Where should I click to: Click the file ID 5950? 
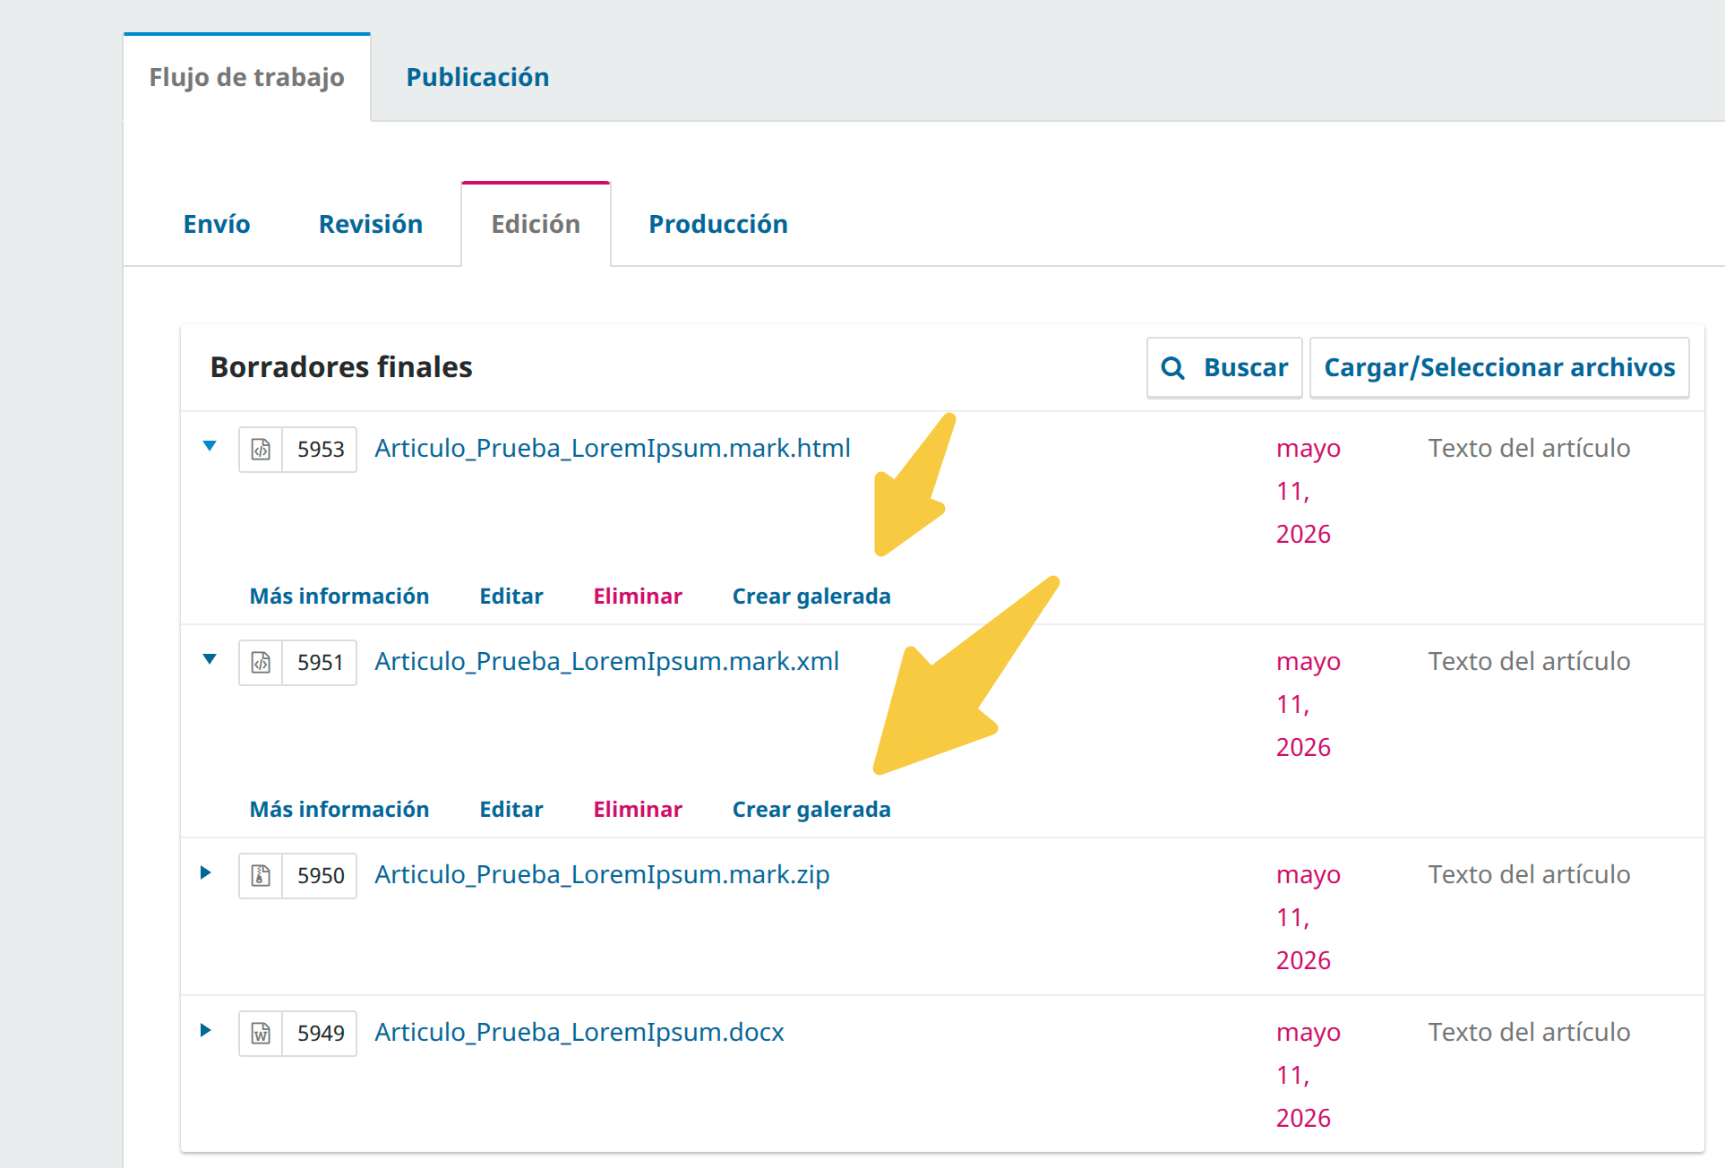click(x=321, y=875)
